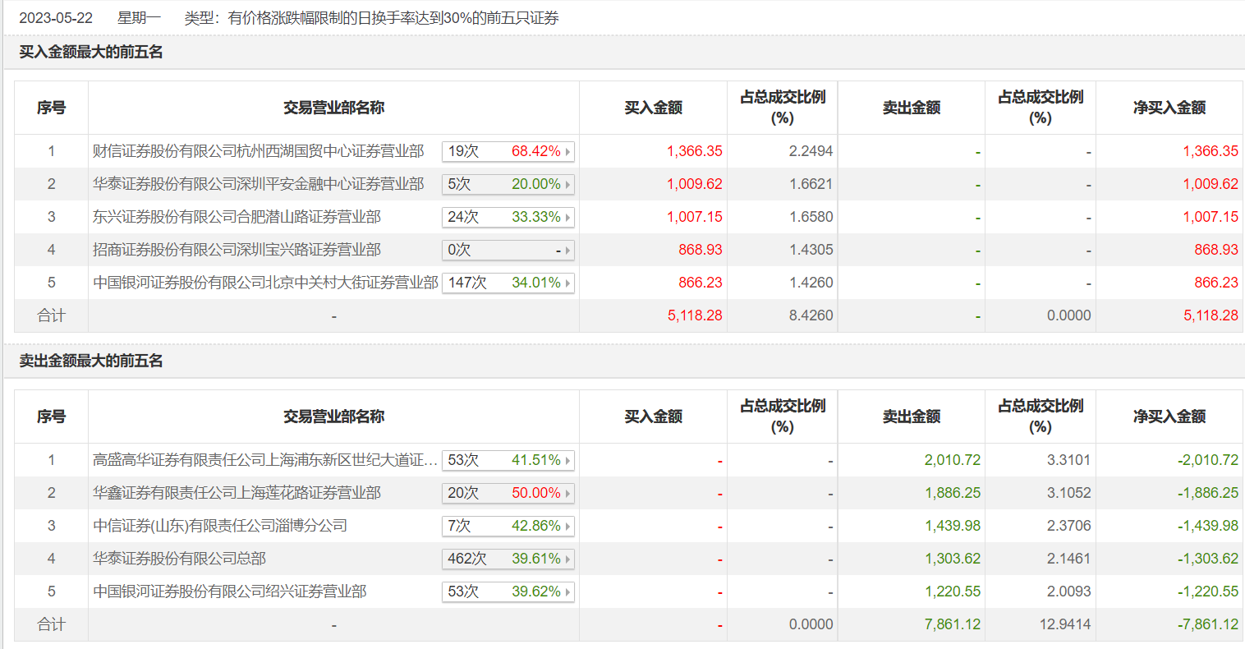1245x649 pixels.
Task: Open the 中国银河证券绍兴证券营业部 link
Action: 230,591
